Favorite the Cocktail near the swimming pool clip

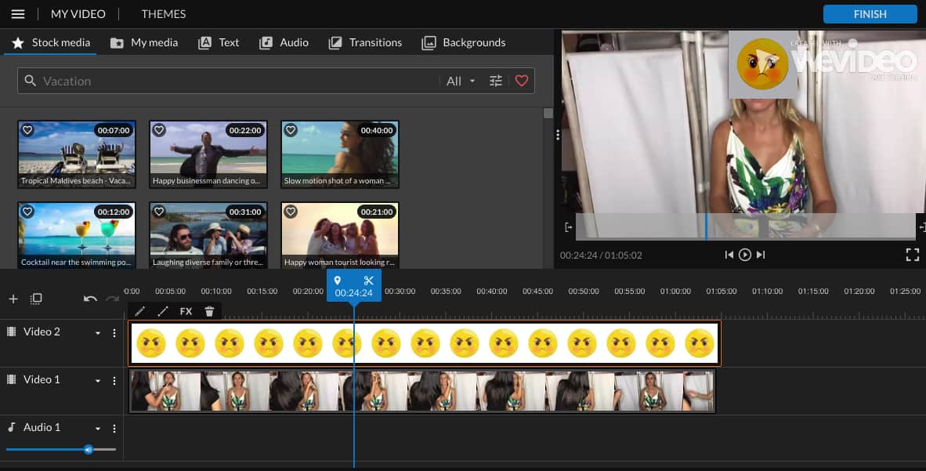tap(29, 211)
